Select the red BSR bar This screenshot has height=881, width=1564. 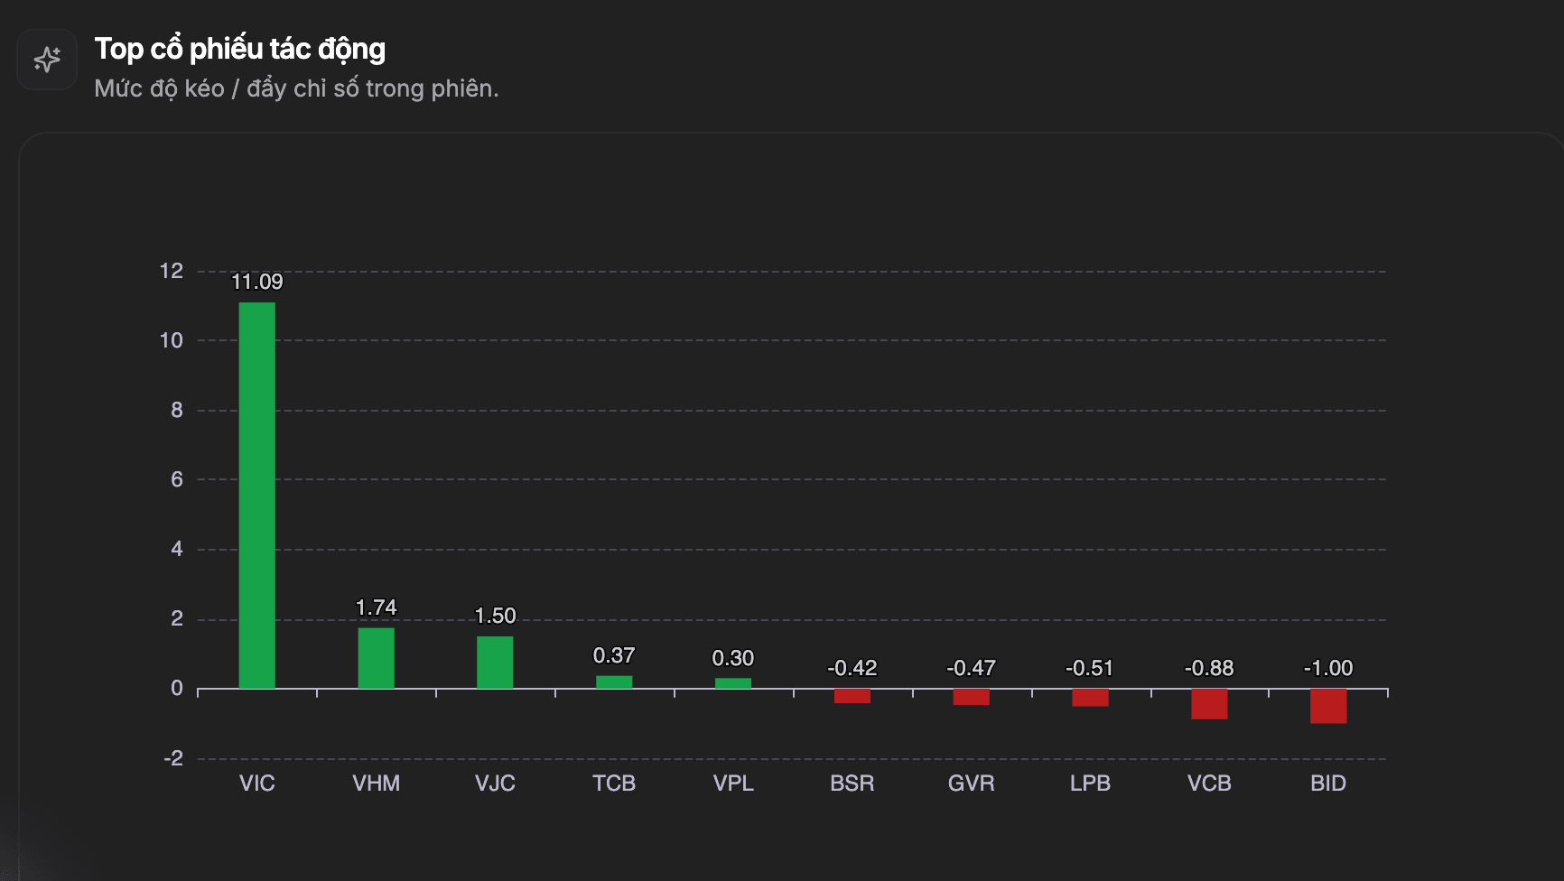(x=852, y=696)
